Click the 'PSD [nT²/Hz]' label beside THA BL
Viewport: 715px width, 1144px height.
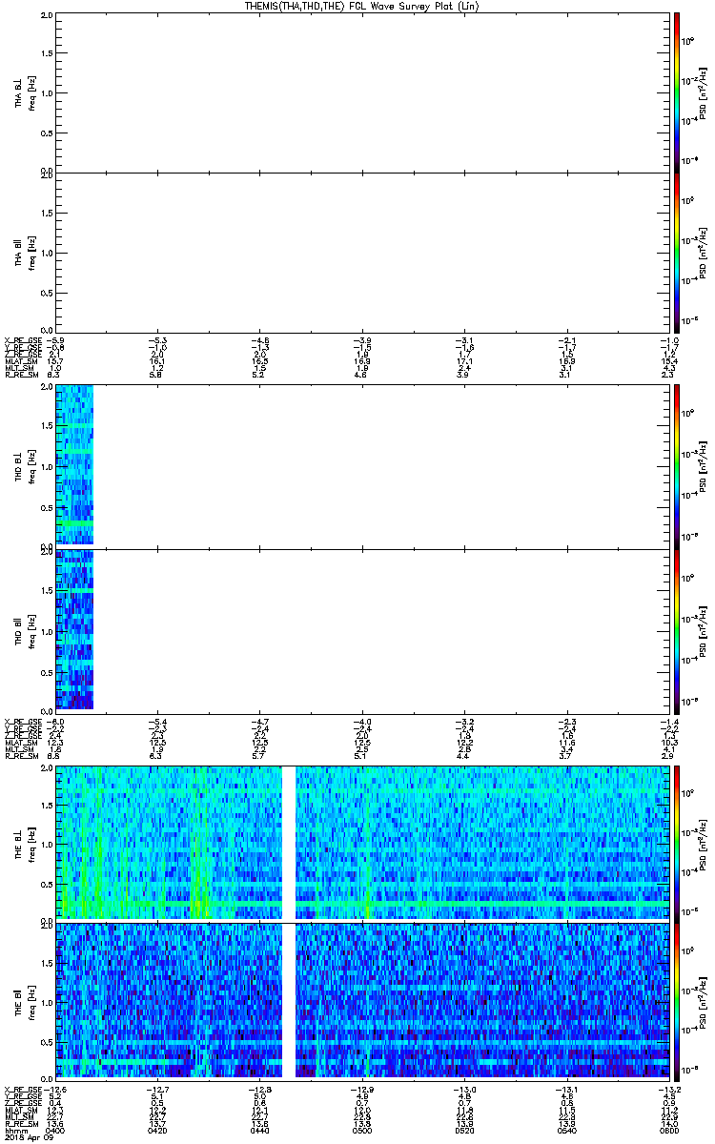(703, 93)
